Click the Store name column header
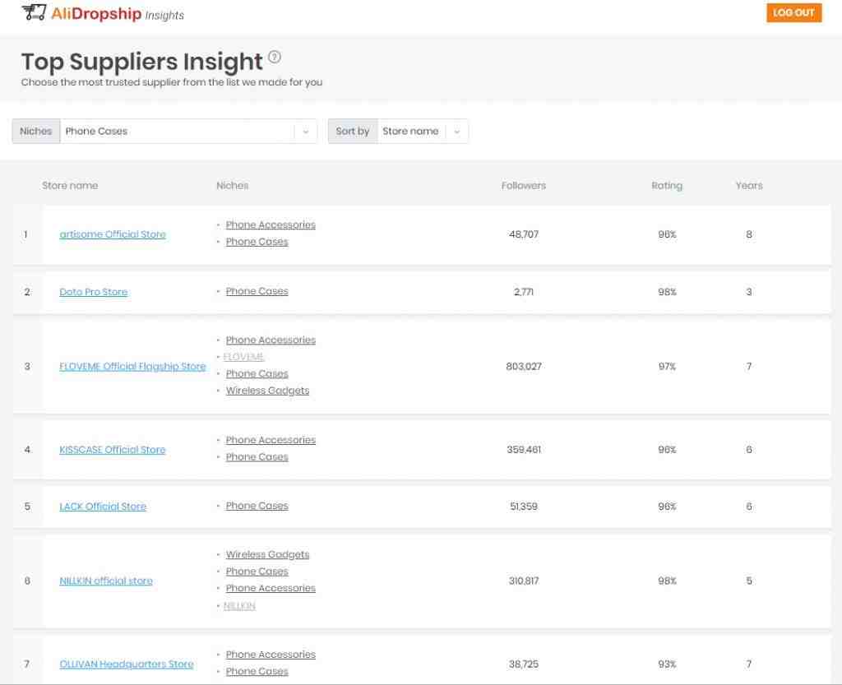This screenshot has height=685, width=842. [70, 186]
